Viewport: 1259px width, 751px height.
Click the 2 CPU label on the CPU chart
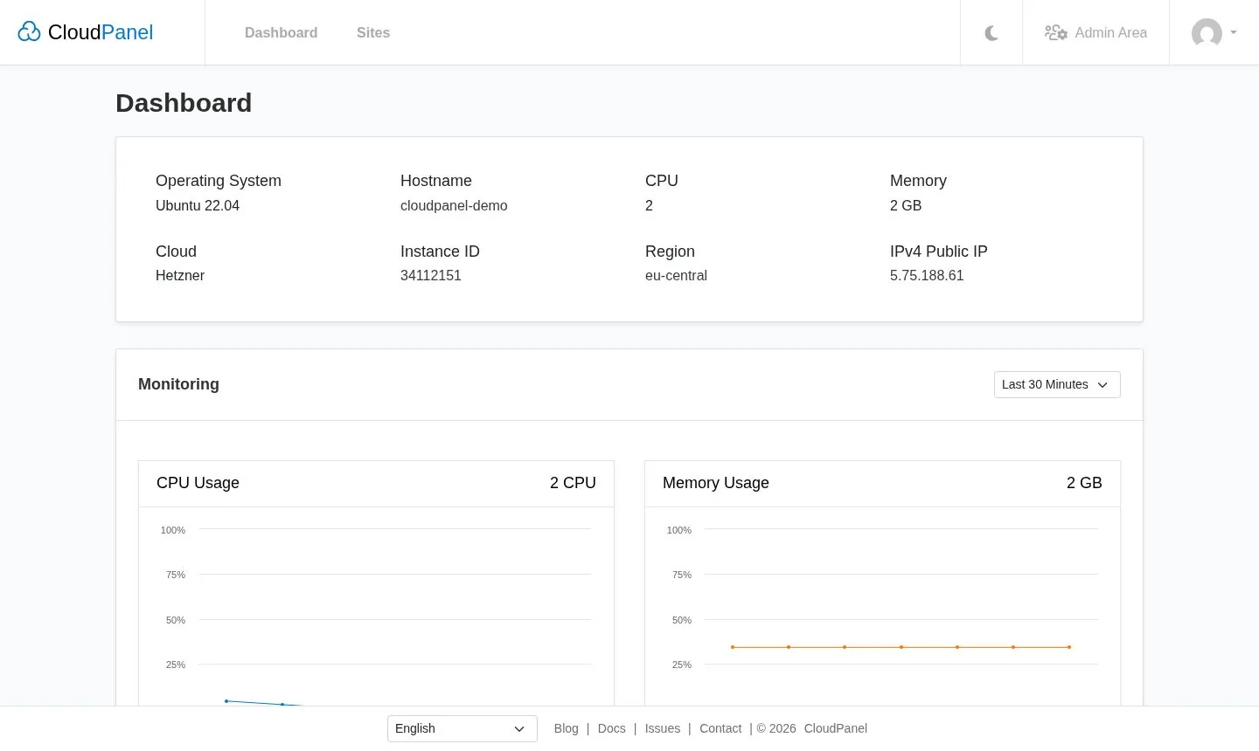click(573, 483)
